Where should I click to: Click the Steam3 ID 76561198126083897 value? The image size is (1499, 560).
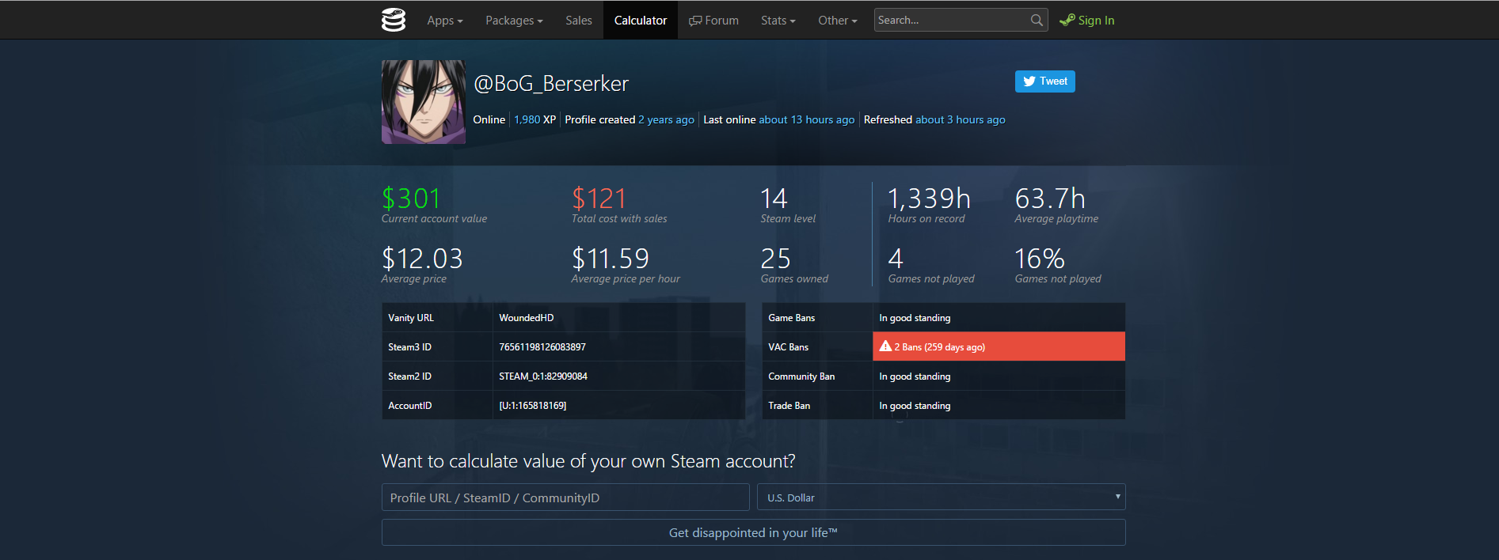tap(542, 347)
